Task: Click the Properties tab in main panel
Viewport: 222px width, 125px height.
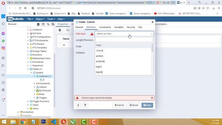Action: (63, 24)
